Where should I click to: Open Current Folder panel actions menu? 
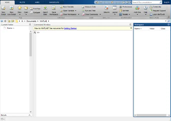pyautogui.click(x=30, y=24)
